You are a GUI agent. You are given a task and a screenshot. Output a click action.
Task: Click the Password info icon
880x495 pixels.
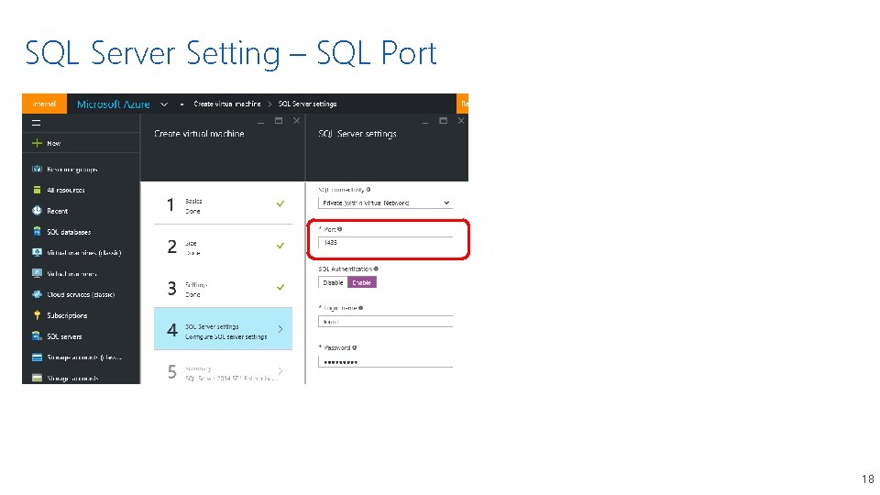[x=355, y=347]
